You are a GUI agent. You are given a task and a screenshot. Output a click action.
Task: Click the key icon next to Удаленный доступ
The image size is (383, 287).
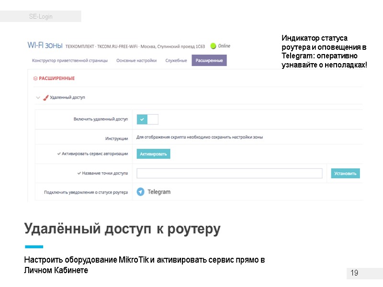[45, 97]
